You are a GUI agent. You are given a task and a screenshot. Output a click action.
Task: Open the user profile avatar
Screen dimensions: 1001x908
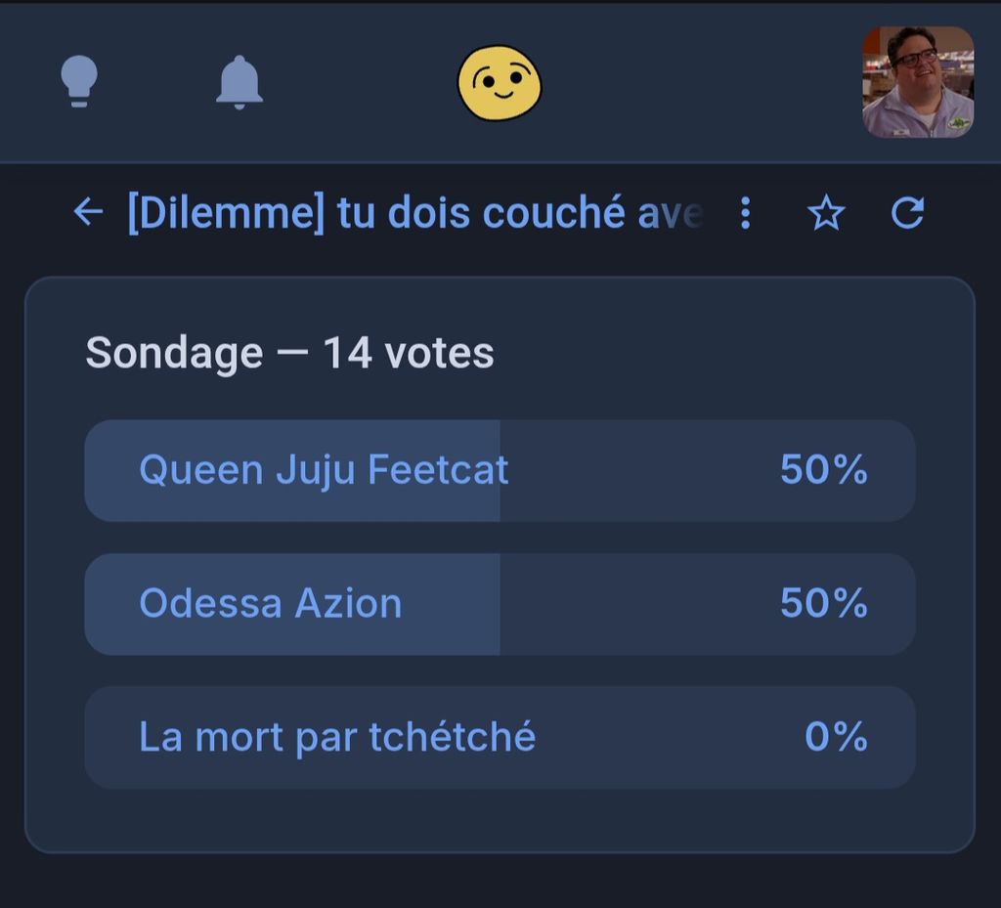tap(918, 82)
